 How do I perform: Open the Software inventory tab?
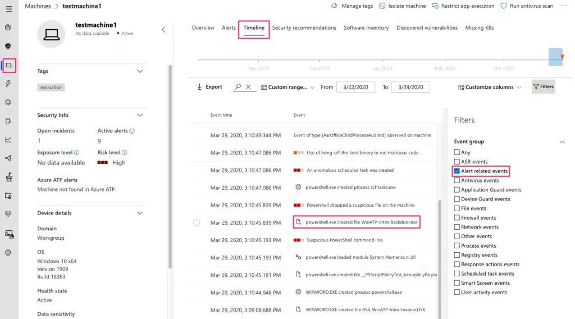366,28
